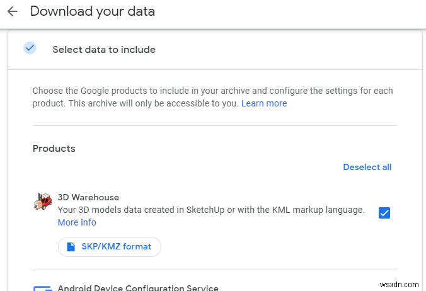Screen dimensions: 426x291
Task: Click Deselect all
Action: click(367, 167)
